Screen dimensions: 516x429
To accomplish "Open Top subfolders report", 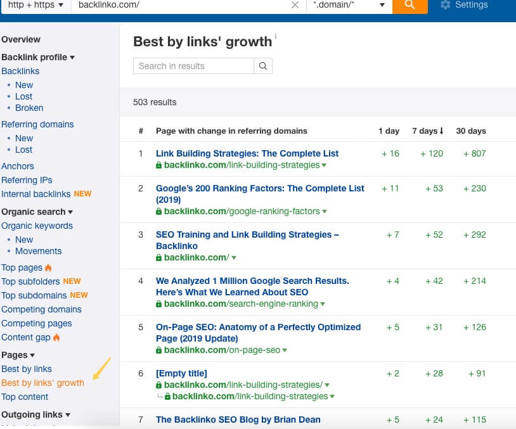I will click(30, 281).
